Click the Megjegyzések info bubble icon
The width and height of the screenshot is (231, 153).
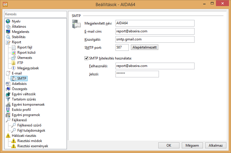[x=14, y=68]
